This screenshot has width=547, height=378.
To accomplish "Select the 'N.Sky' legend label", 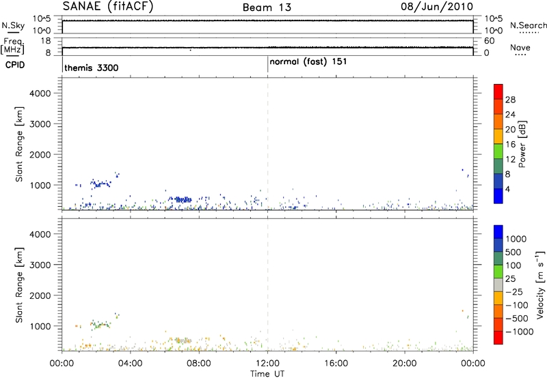I will point(13,25).
